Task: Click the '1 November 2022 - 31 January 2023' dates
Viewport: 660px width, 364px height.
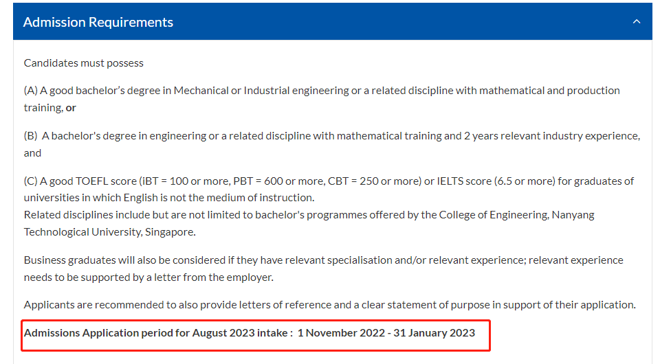Action: (386, 333)
